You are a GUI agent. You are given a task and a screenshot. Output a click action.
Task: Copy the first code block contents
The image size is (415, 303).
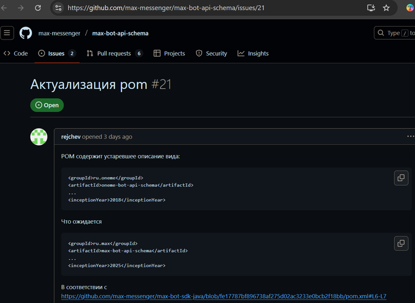coord(401,178)
